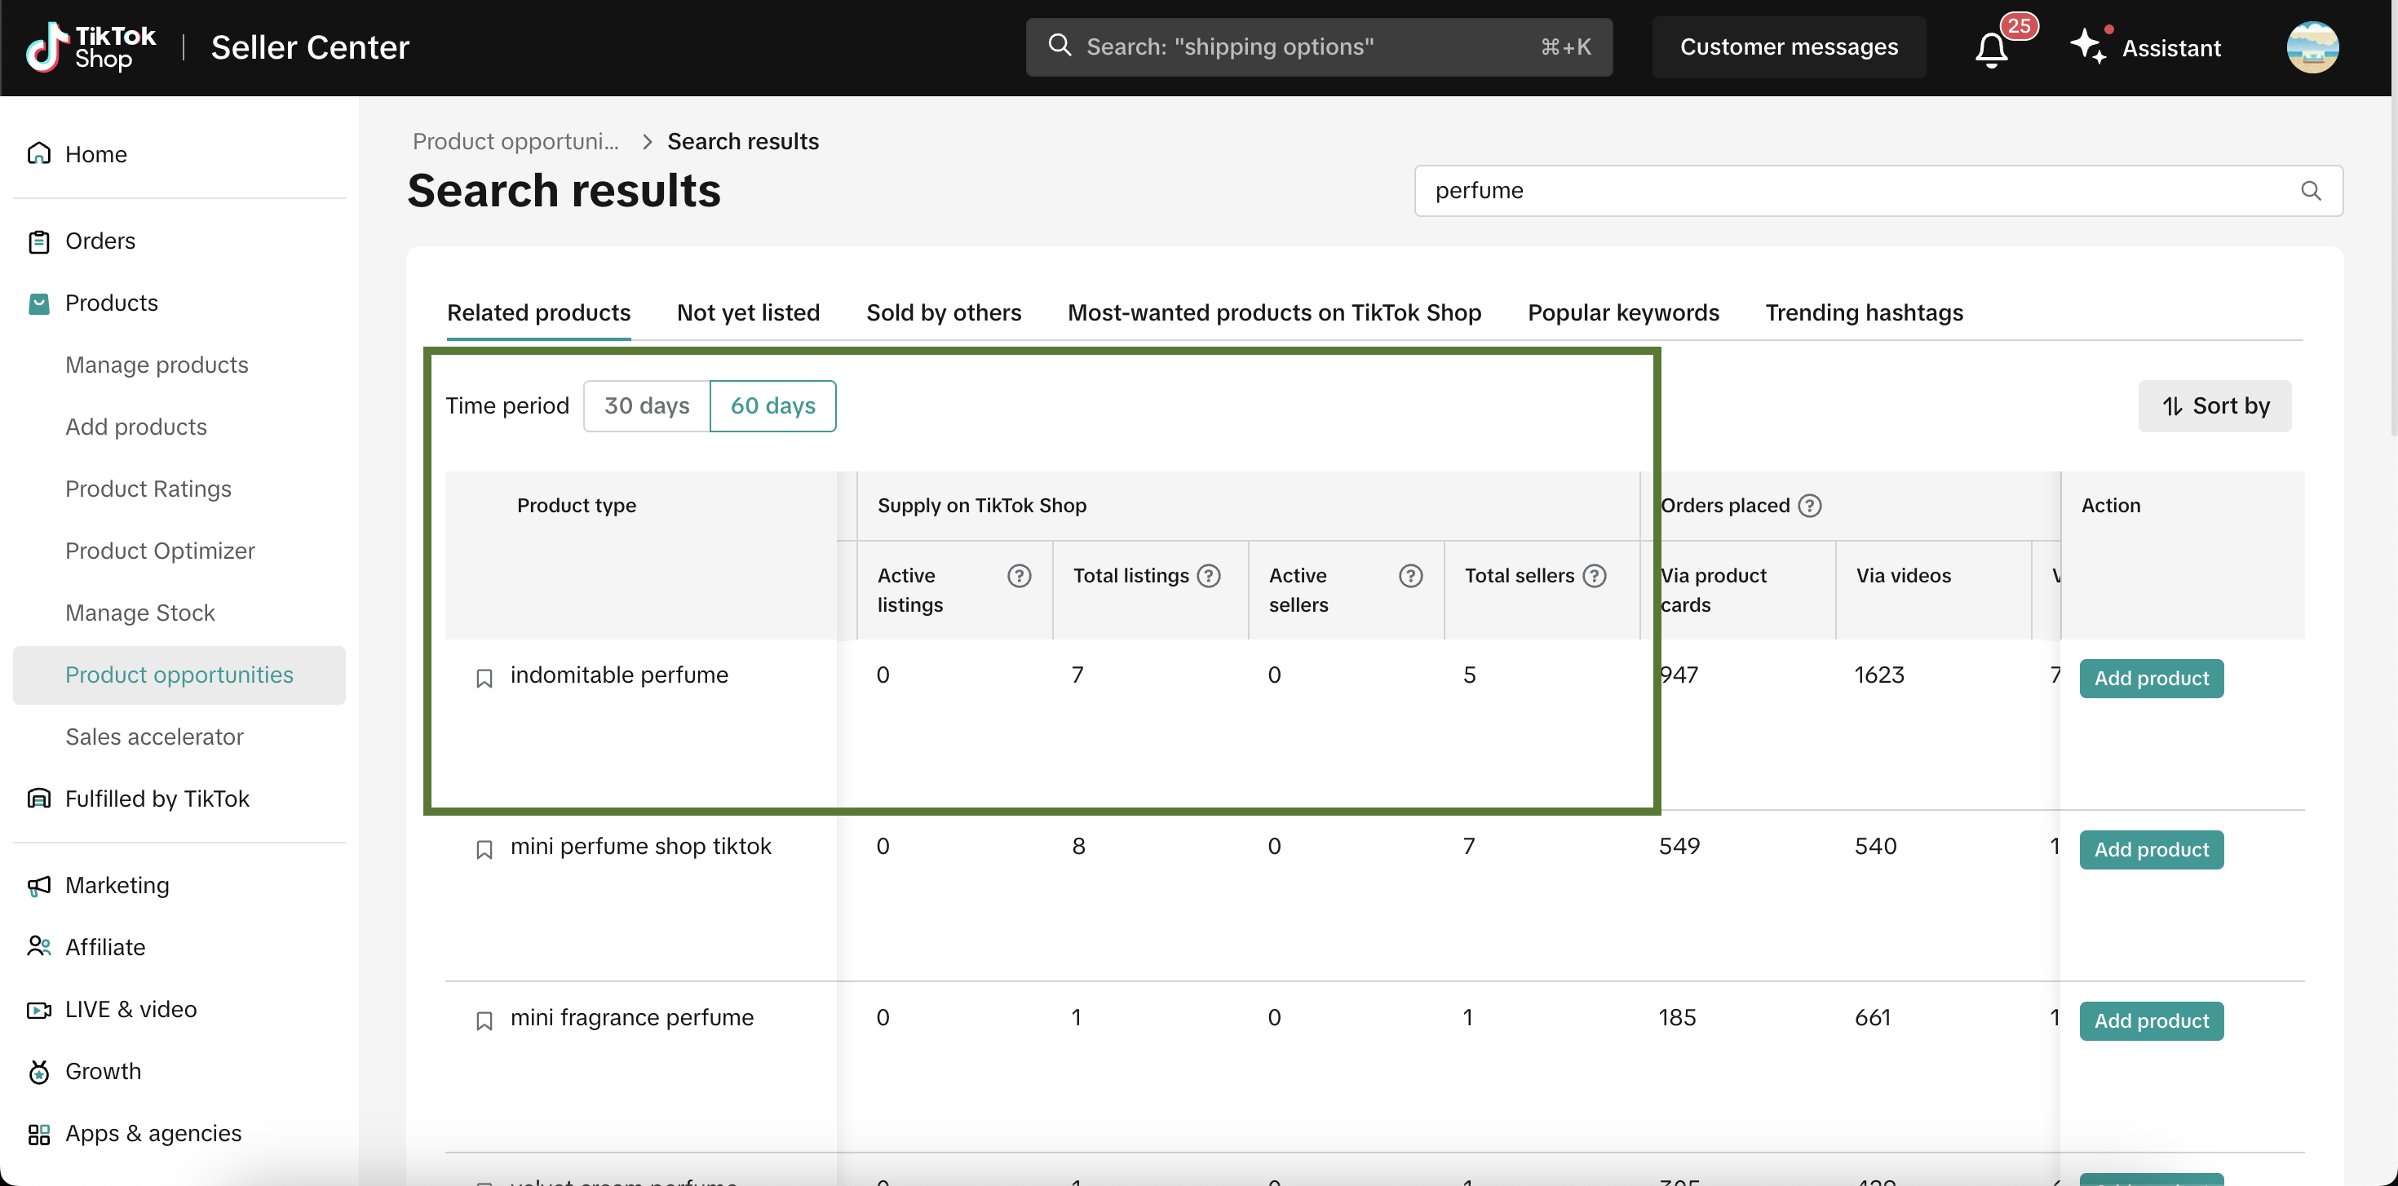Select the 30 days time period
Screen dimensions: 2398x1186
646,406
